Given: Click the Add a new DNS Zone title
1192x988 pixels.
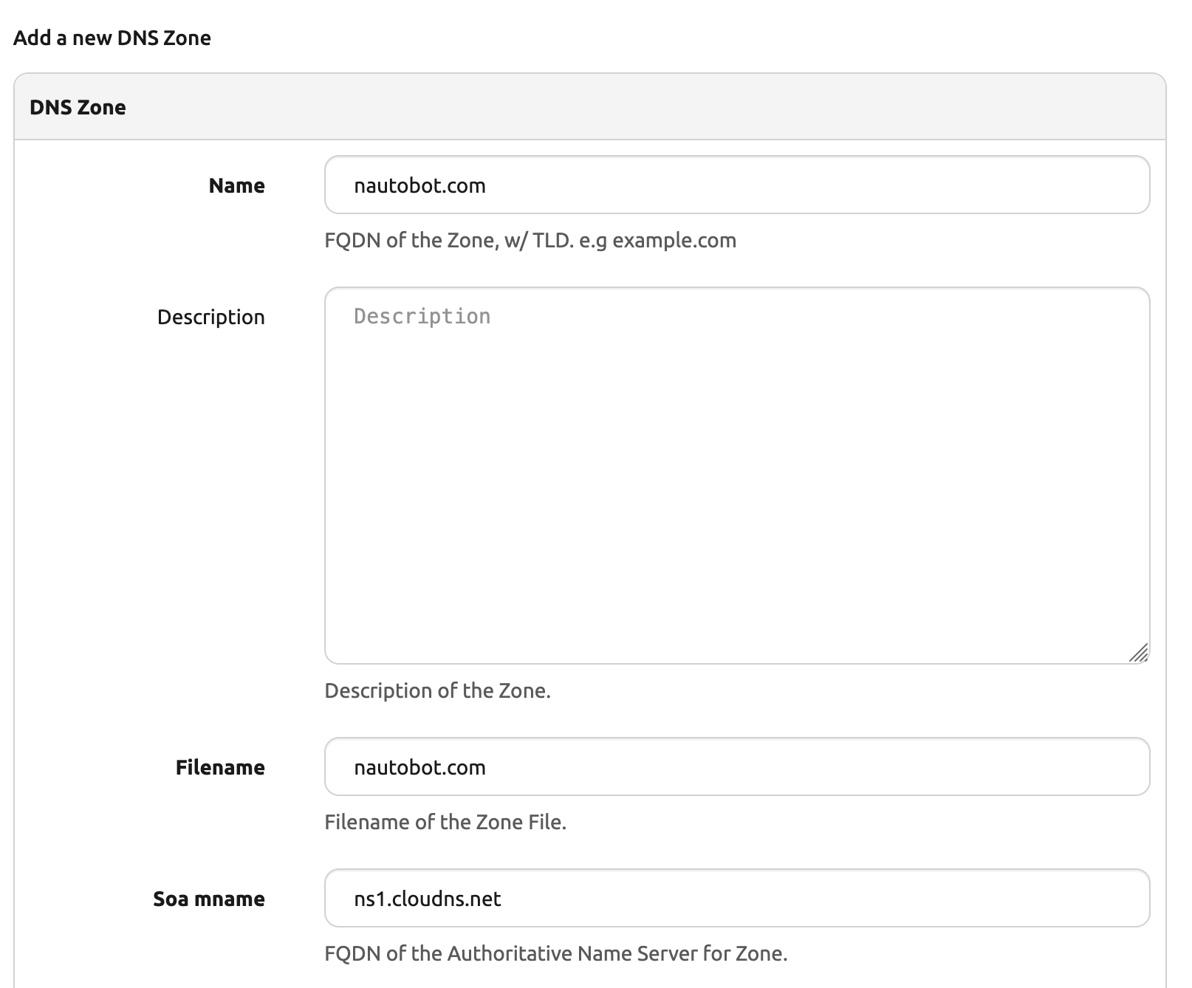Looking at the screenshot, I should (x=112, y=38).
